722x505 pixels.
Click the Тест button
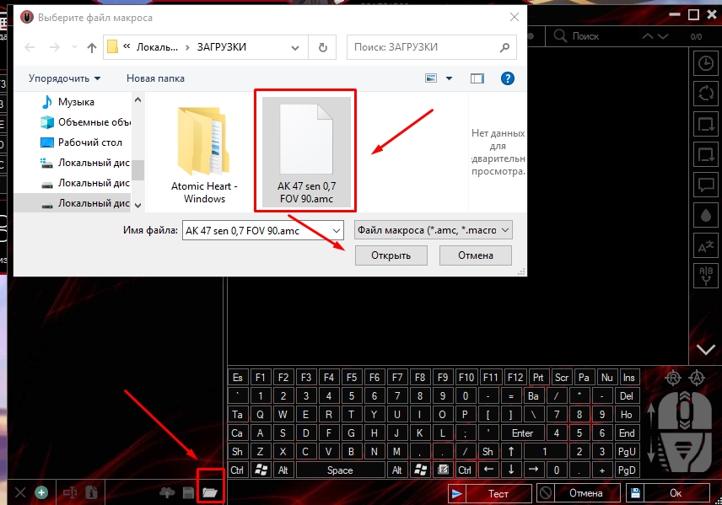pyautogui.click(x=489, y=493)
